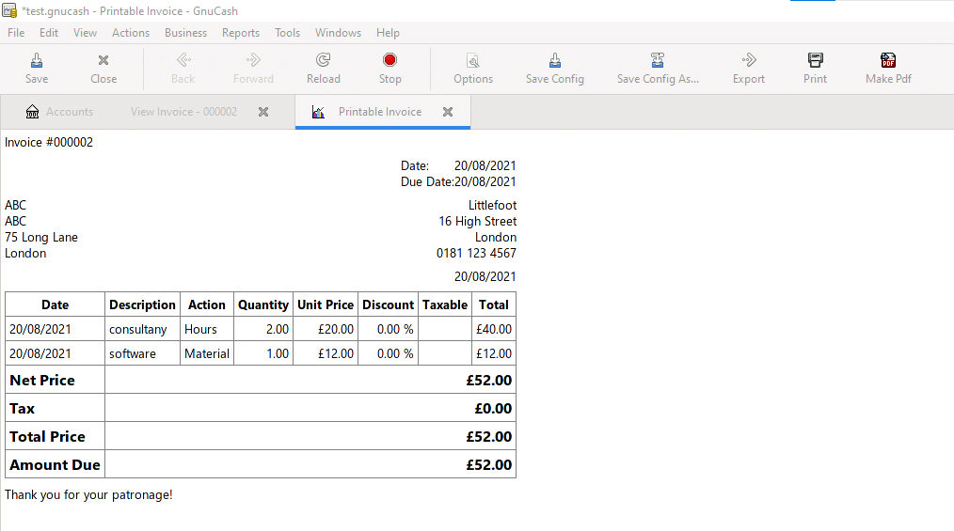Click the Amount Due total £52.00

tap(489, 465)
